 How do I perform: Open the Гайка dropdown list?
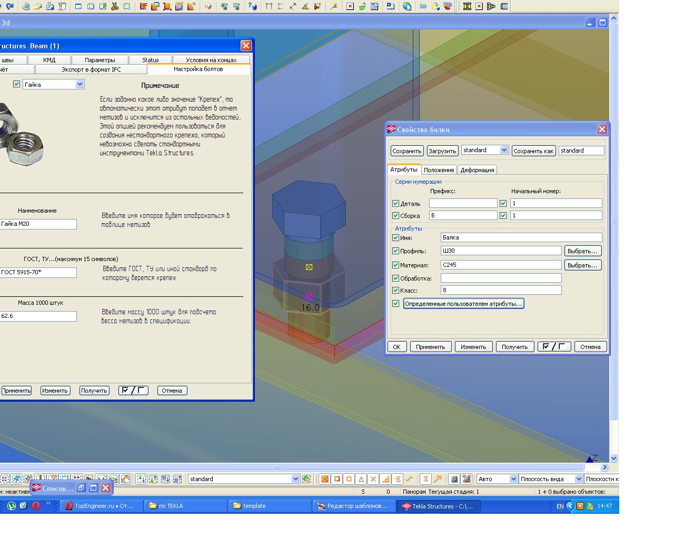coord(80,84)
